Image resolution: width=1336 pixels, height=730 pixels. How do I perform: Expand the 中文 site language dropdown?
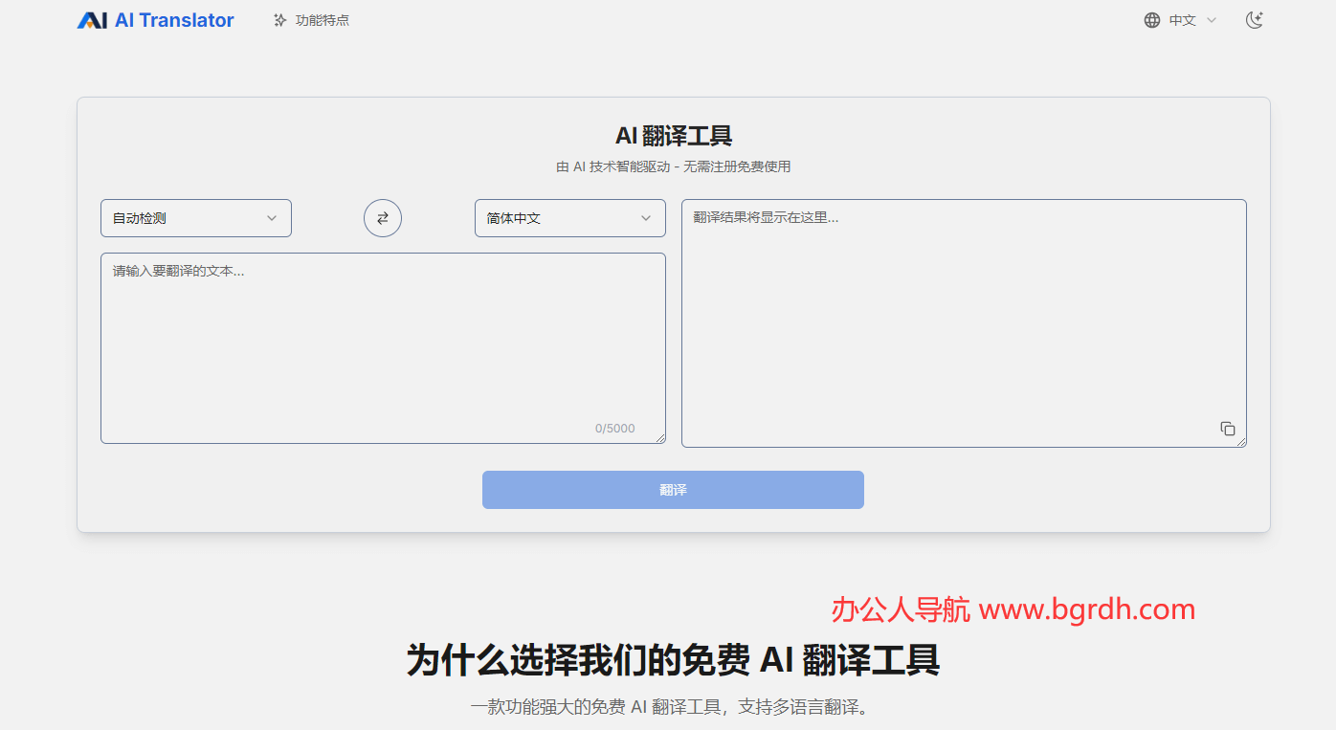click(1179, 19)
